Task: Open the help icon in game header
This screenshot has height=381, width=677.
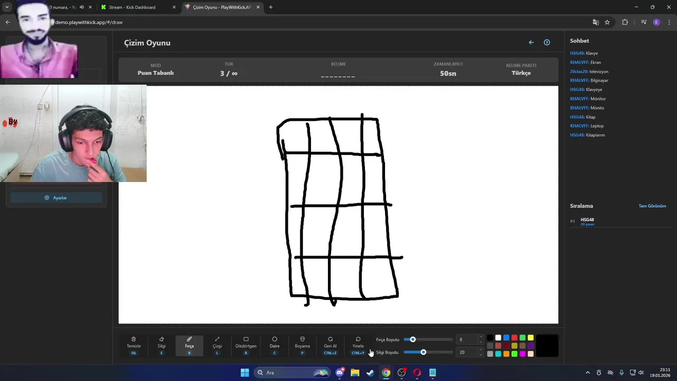Action: (547, 42)
